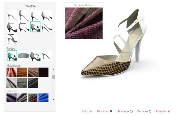The image size is (176, 116).
Task: Pick the purple snake material swatch
Action: 12,98
